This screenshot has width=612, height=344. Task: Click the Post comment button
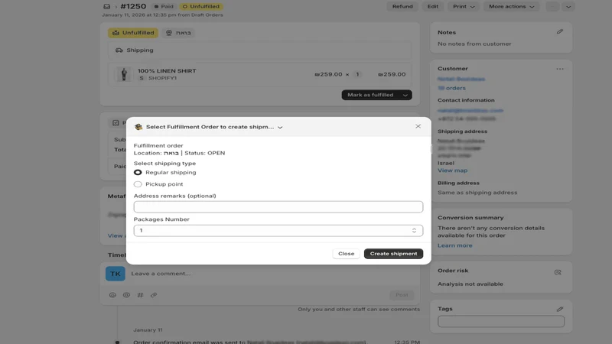click(402, 295)
